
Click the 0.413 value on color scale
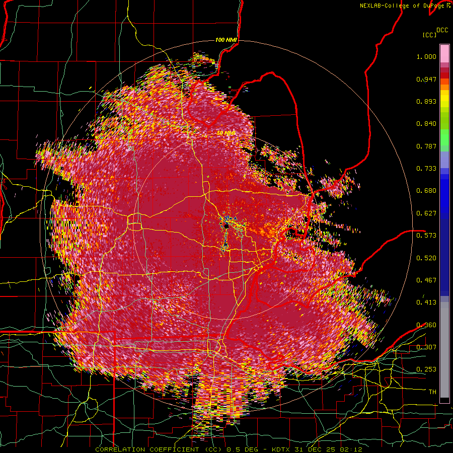coord(426,303)
